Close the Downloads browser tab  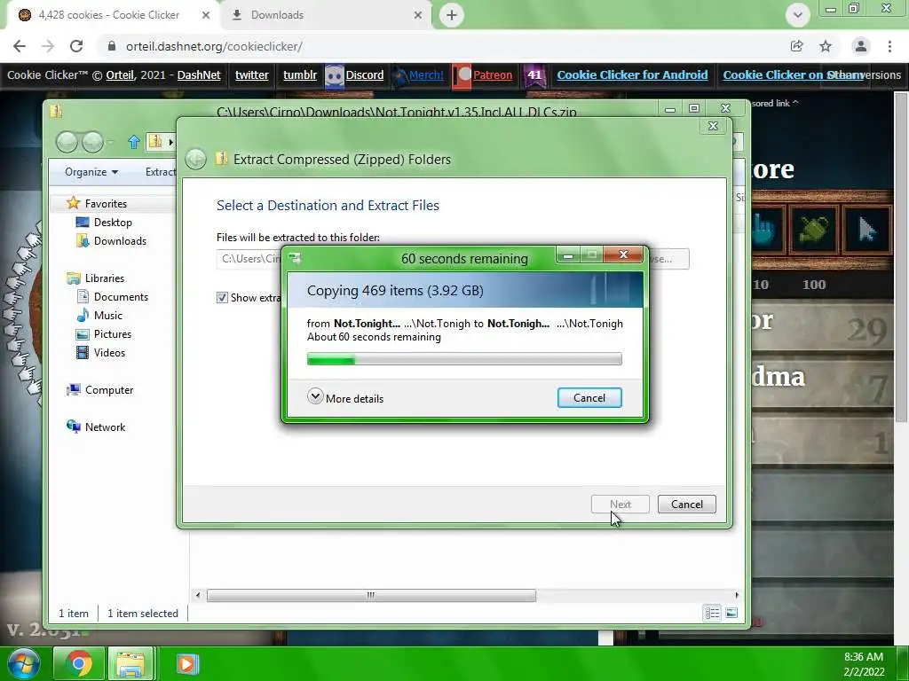coord(418,15)
